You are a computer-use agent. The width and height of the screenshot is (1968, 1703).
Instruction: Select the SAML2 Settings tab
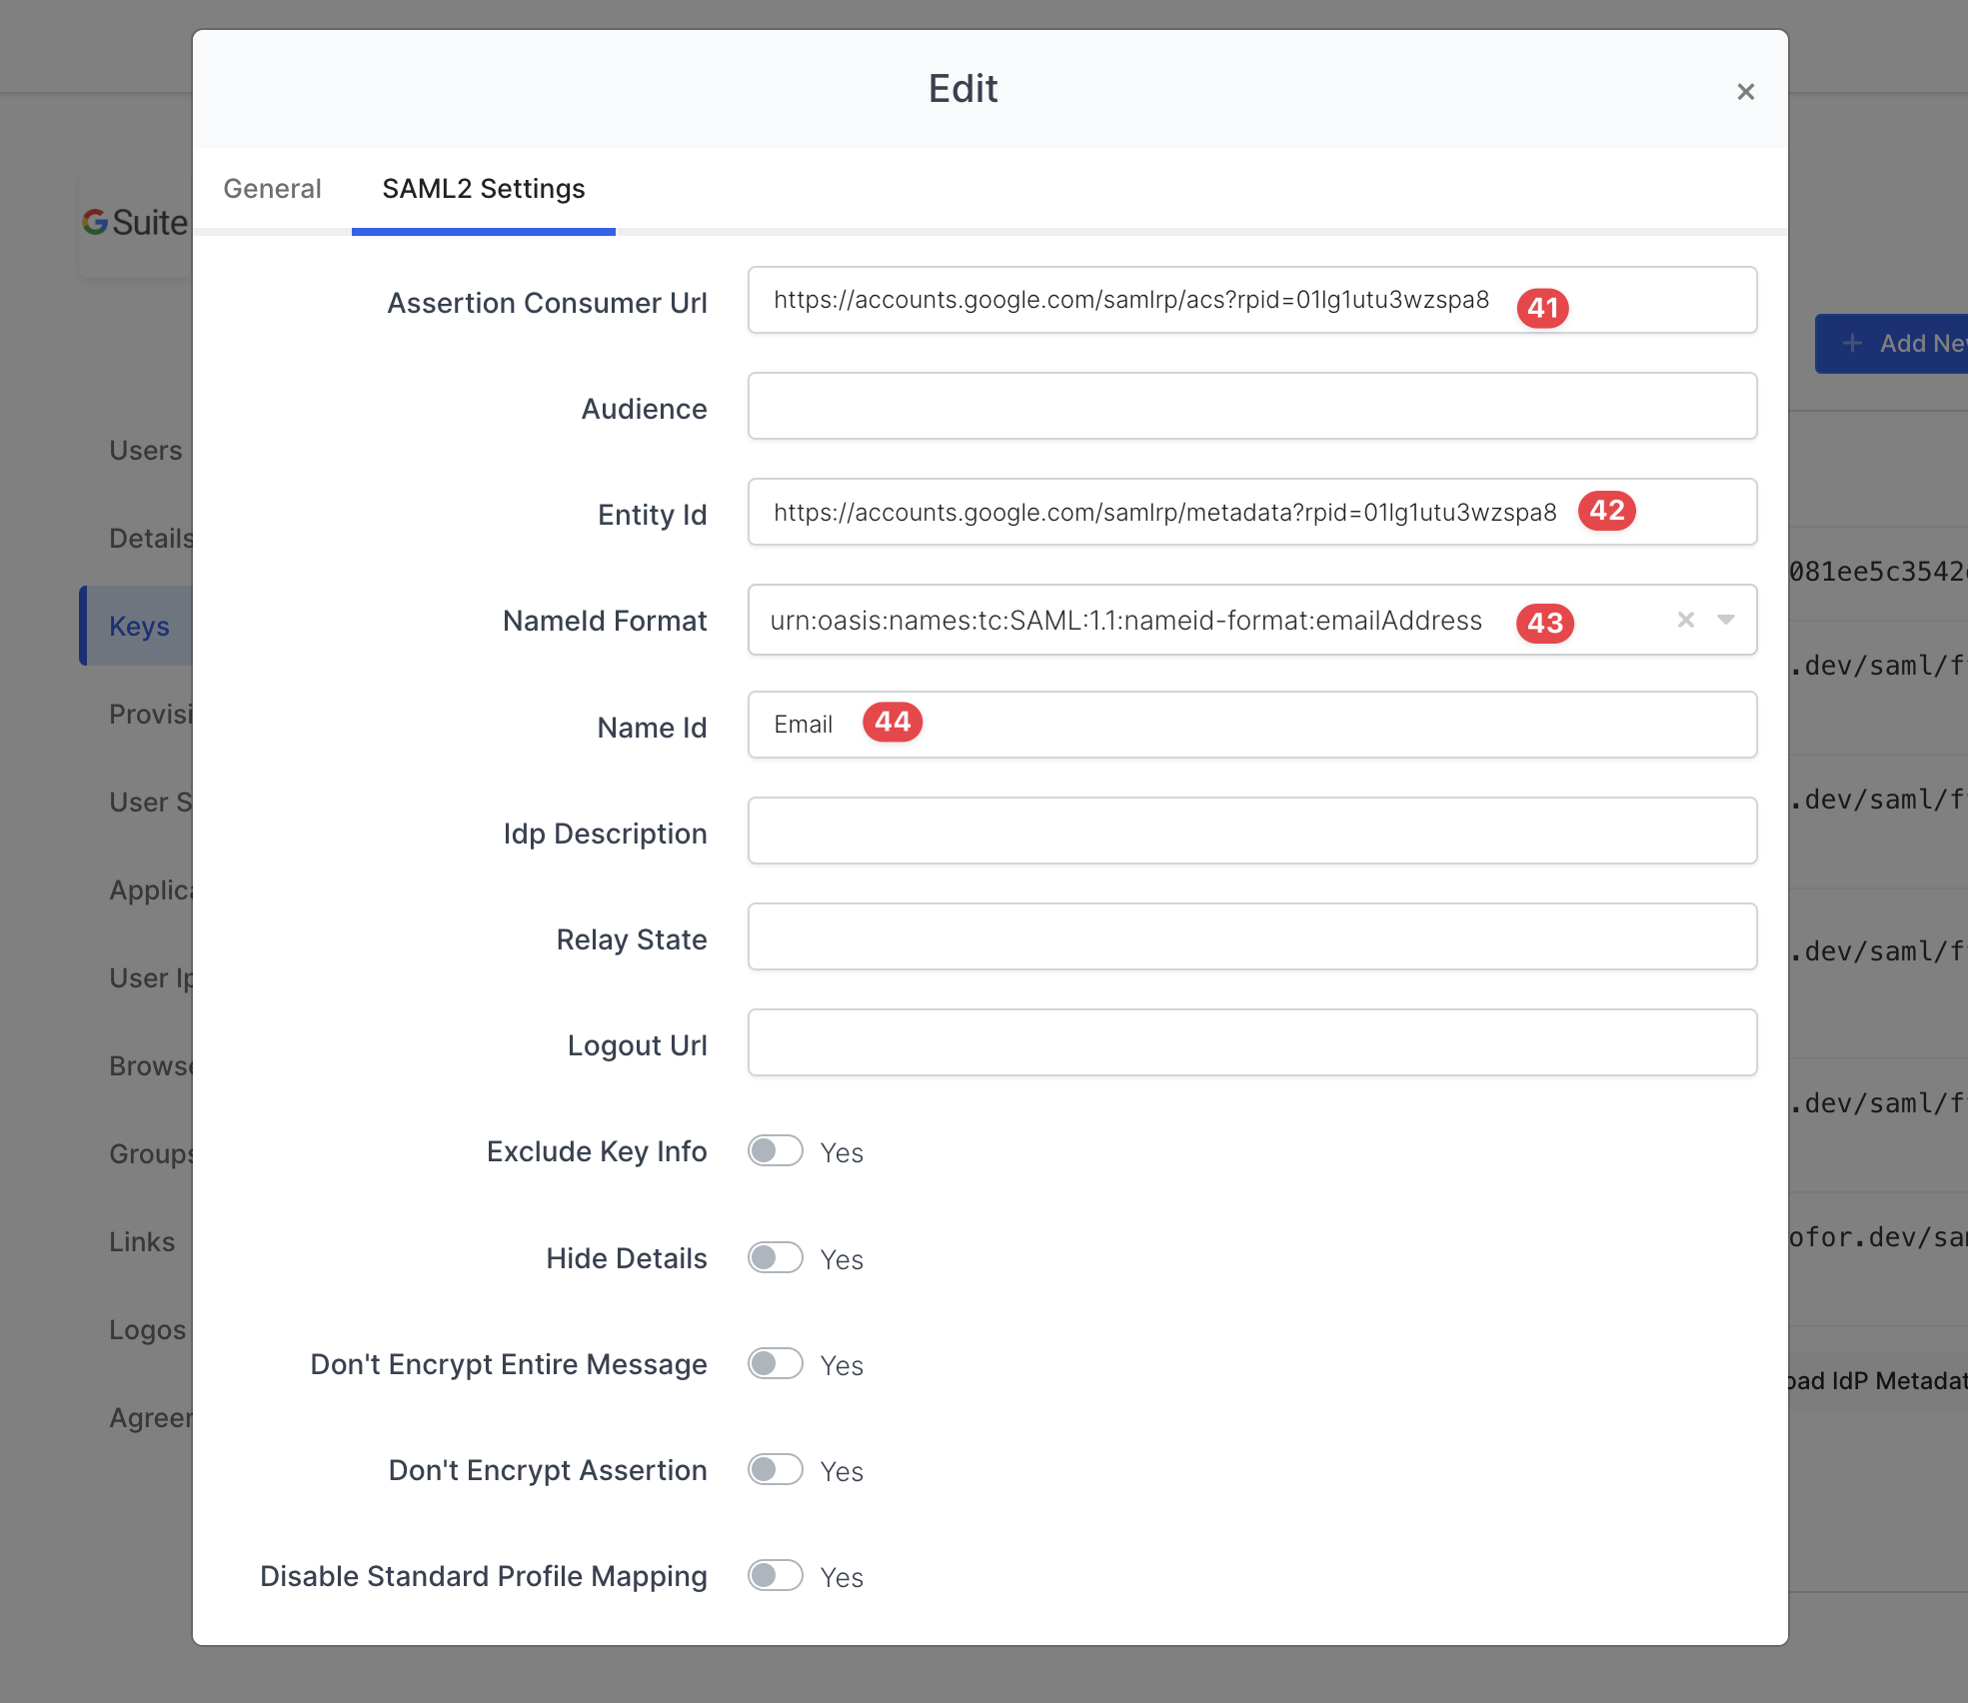click(x=484, y=189)
